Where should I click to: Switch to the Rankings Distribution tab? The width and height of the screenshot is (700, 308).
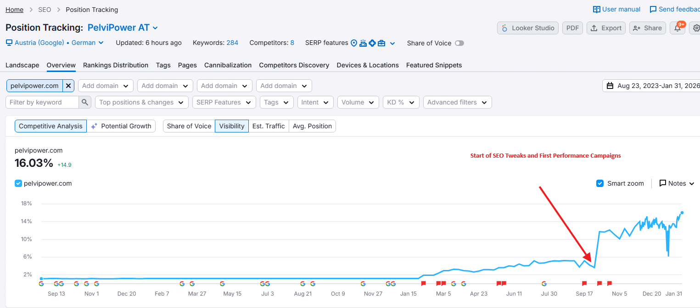(x=116, y=65)
